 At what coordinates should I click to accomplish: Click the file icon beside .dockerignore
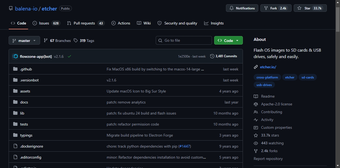15,146
